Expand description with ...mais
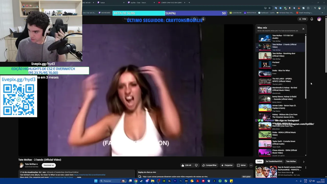Viewport: 327px width, 184px height. pos(79,177)
